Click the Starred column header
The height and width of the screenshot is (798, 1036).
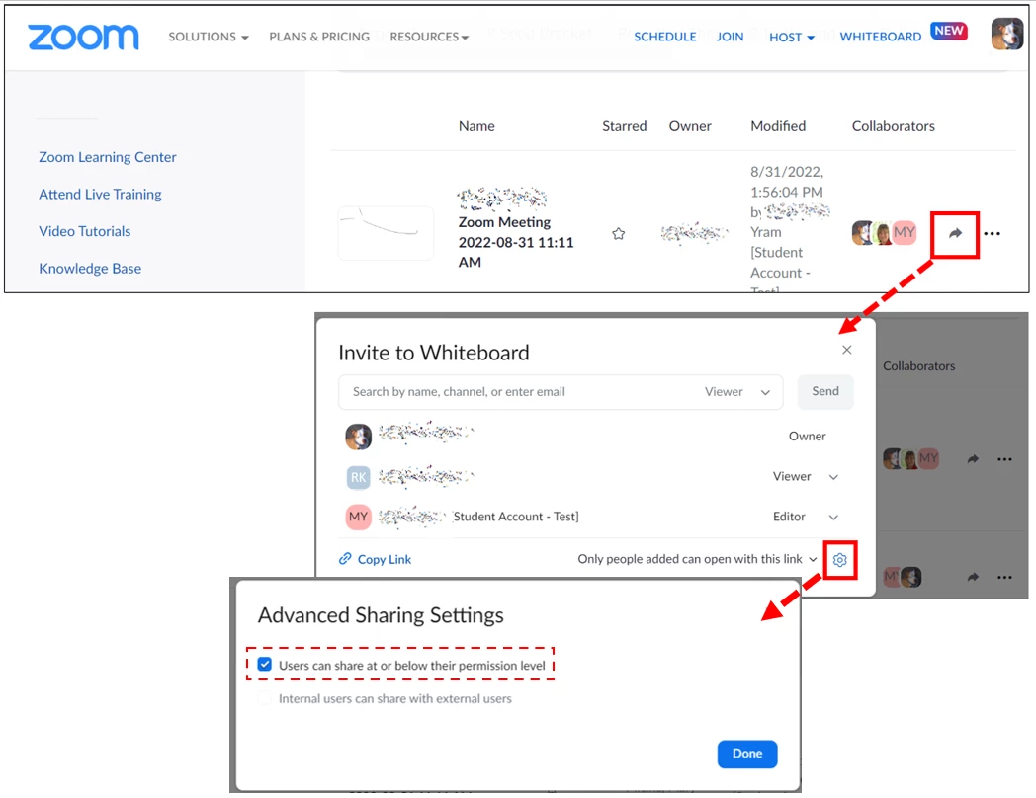(625, 126)
